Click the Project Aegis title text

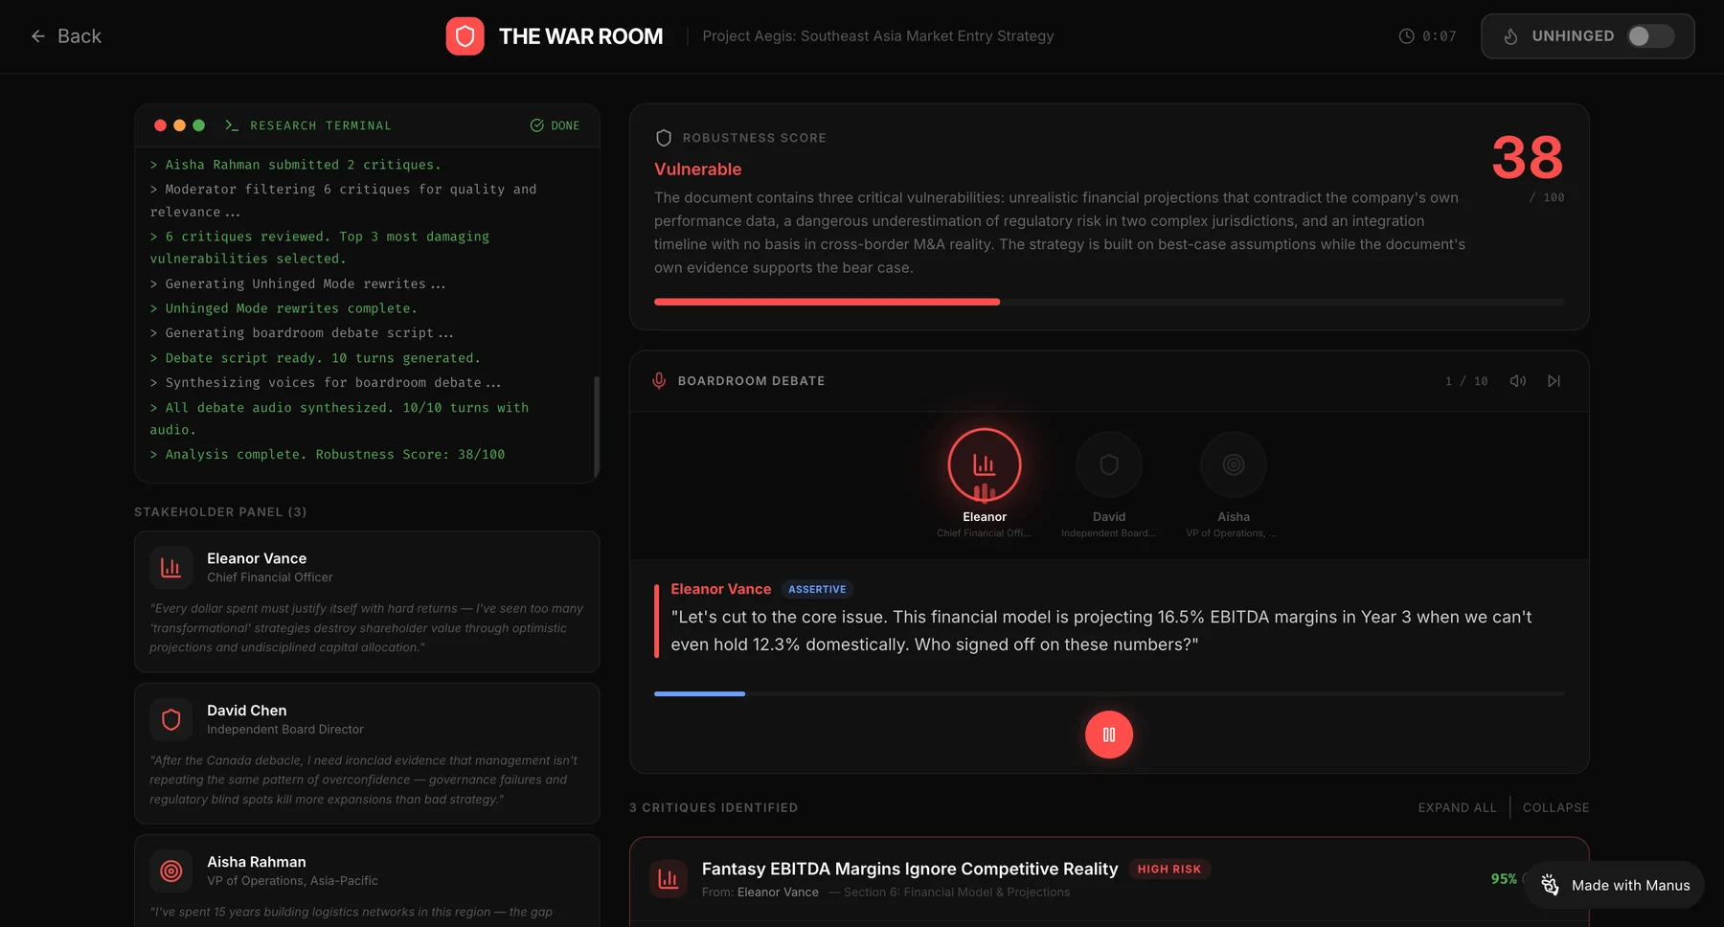[878, 36]
